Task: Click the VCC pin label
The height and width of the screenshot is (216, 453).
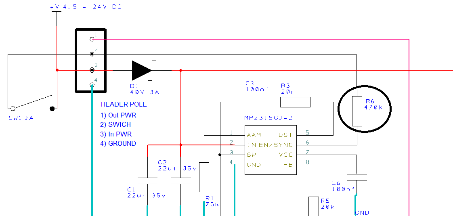Action: pyautogui.click(x=285, y=155)
